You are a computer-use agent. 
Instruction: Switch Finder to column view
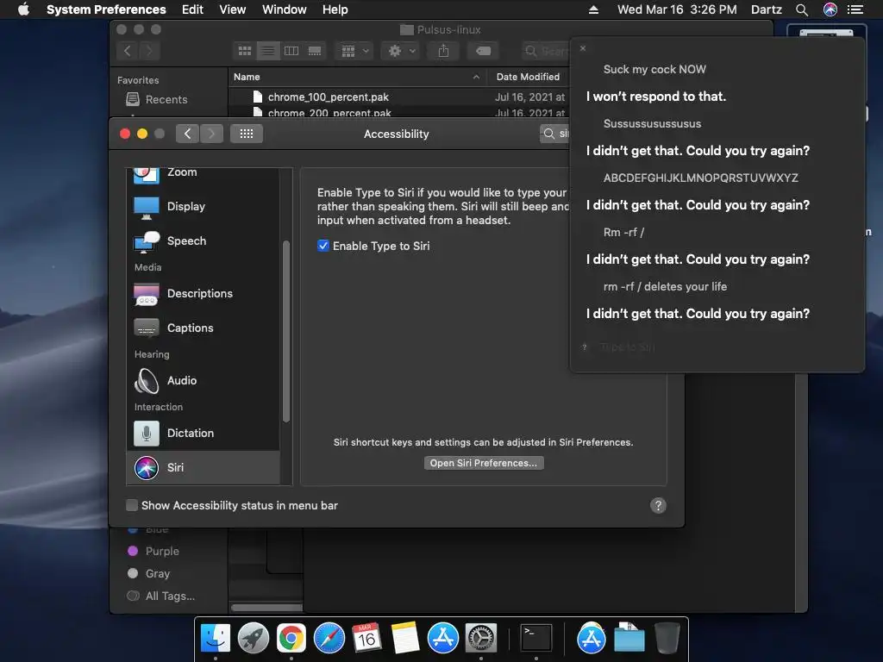pos(291,51)
